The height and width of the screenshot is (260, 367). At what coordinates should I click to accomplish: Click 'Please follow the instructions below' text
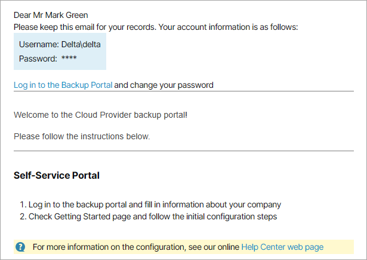82,136
